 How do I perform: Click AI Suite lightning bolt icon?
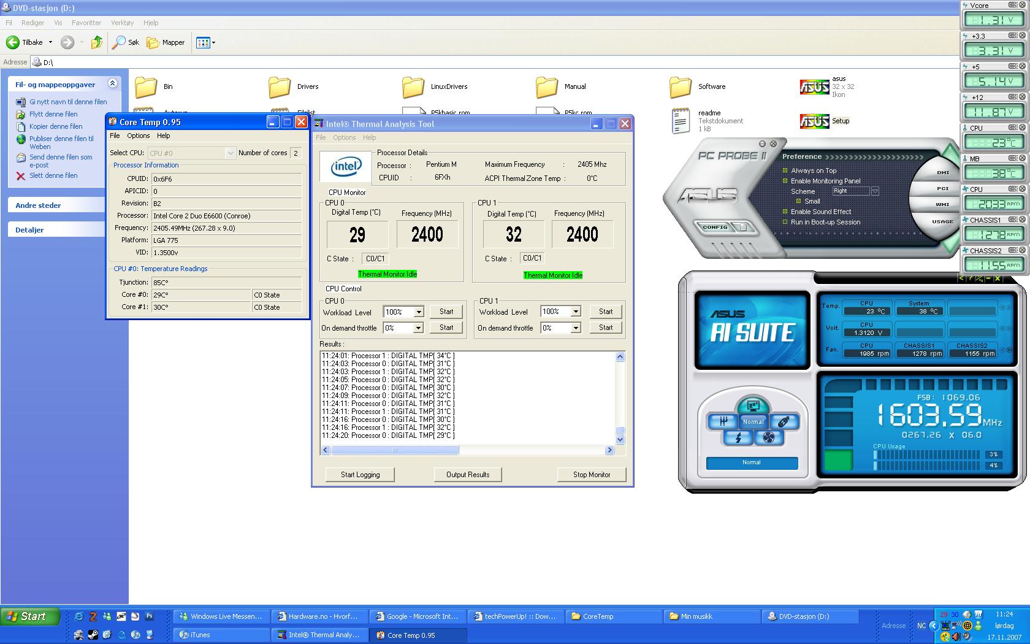[x=738, y=437]
